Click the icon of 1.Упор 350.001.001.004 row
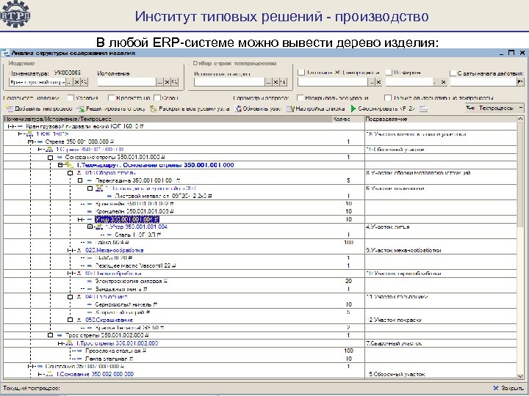The height and width of the screenshot is (396, 529). pos(99,227)
